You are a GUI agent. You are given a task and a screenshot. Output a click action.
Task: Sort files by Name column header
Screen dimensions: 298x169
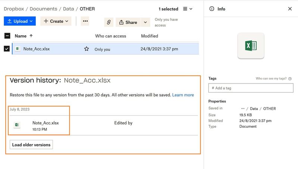point(21,36)
